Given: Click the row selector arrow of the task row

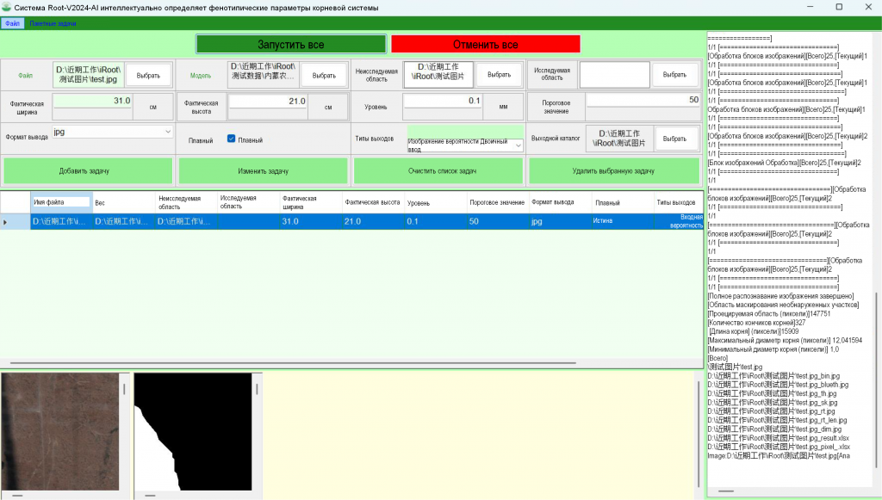Looking at the screenshot, I should (15, 221).
